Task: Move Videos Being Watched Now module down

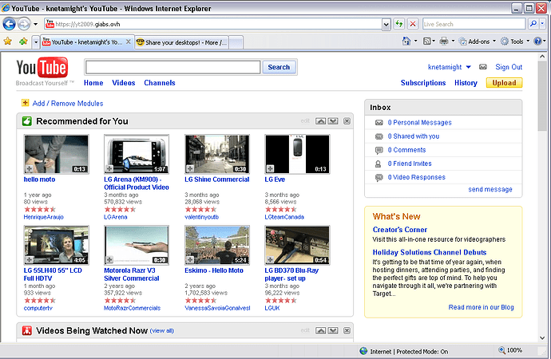Action: click(333, 330)
